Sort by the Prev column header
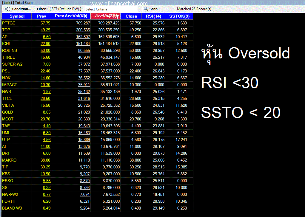305x217 pixels. pyautogui.click(x=41, y=16)
